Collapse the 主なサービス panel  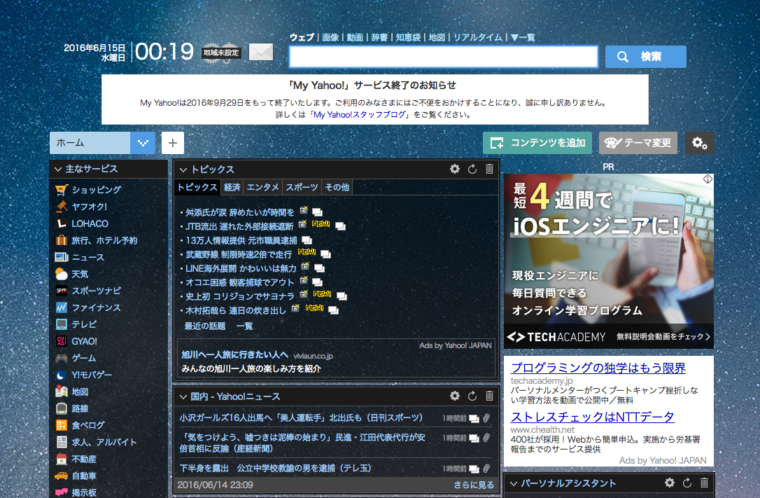point(58,170)
